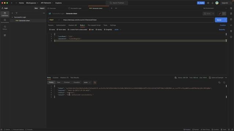This screenshot has width=234, height=131.
Task: Open the request Headers (8) tab
Action: point(72,25)
